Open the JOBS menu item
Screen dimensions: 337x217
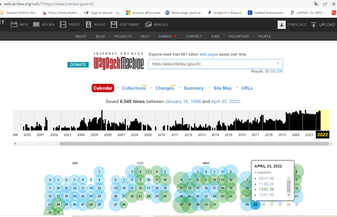[215, 37]
